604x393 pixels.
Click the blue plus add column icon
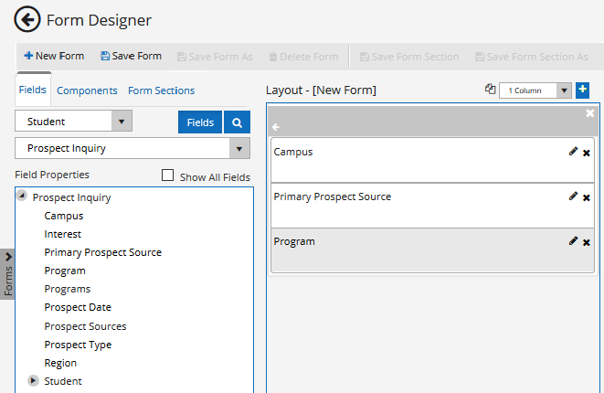pyautogui.click(x=583, y=90)
